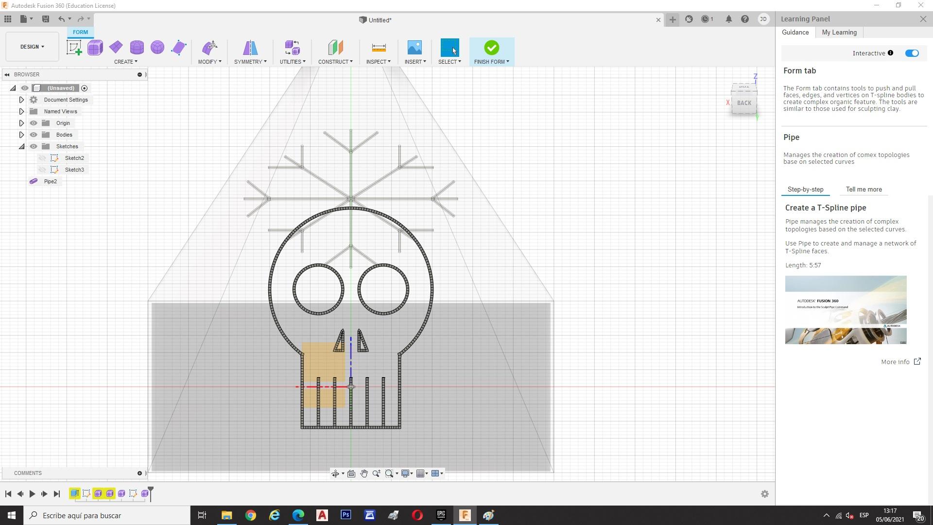The width and height of the screenshot is (933, 525).
Task: Open the CONSTRUCT dropdown menu
Action: (335, 62)
